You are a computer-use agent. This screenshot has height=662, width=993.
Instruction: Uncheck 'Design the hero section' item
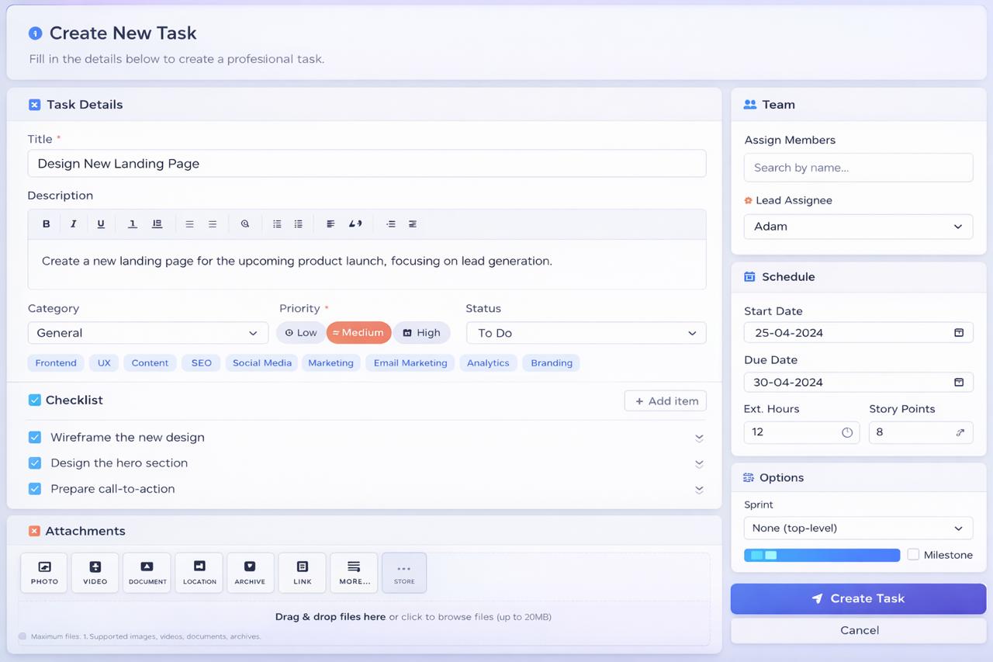[x=35, y=463]
